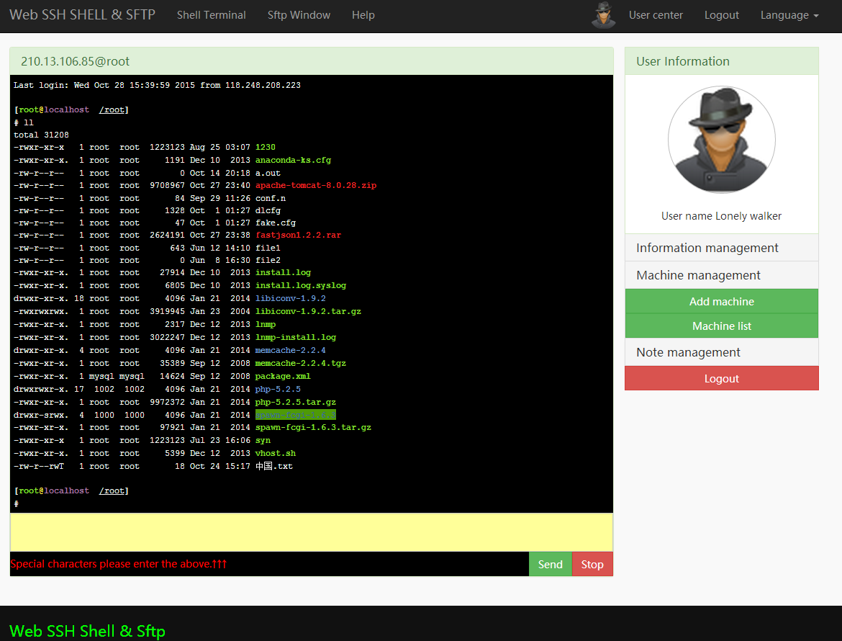
Task: Click fastjson1.2.2.rar file name
Action: pyautogui.click(x=298, y=235)
